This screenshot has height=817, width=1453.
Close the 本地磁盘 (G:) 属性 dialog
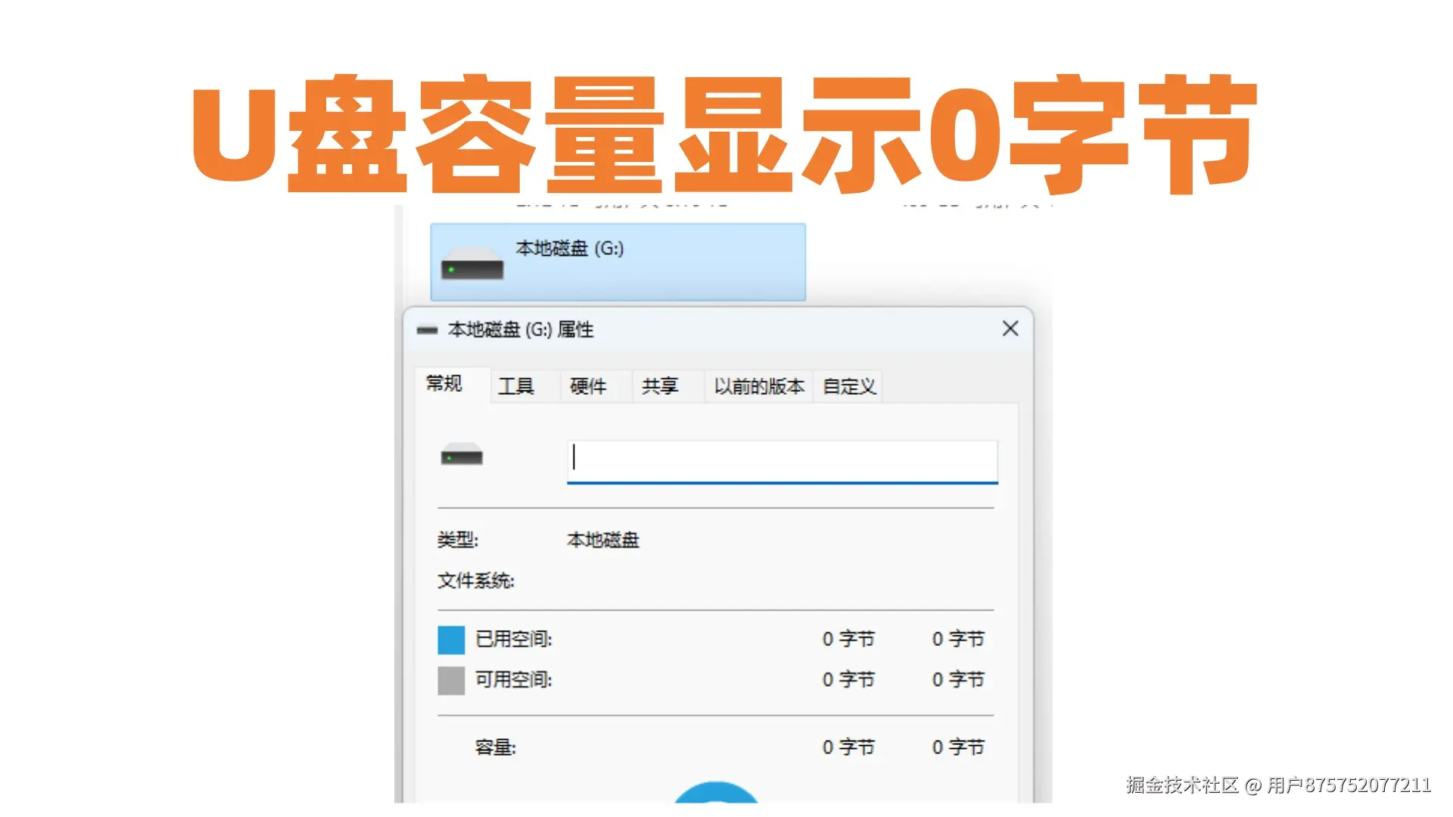click(x=1010, y=329)
